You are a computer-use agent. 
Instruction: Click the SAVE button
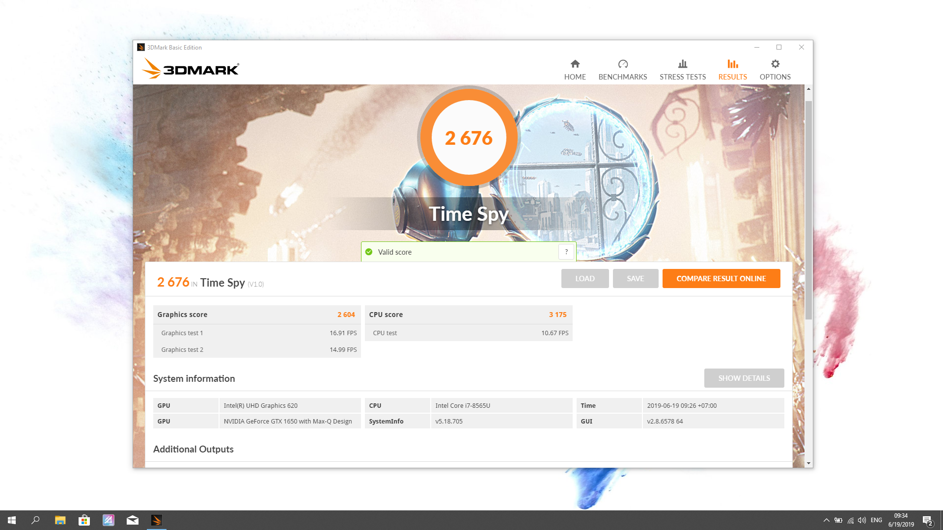[636, 278]
